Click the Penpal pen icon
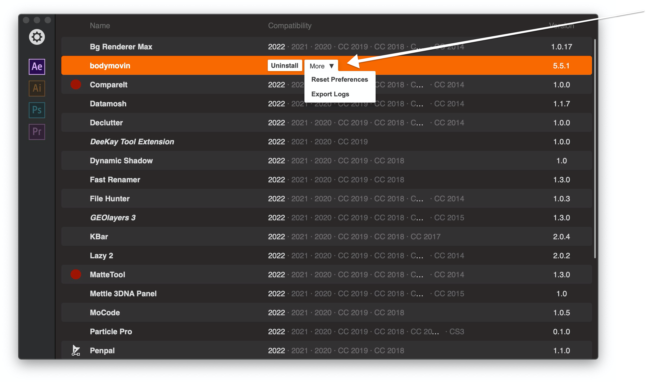The width and height of the screenshot is (648, 382). tap(76, 351)
